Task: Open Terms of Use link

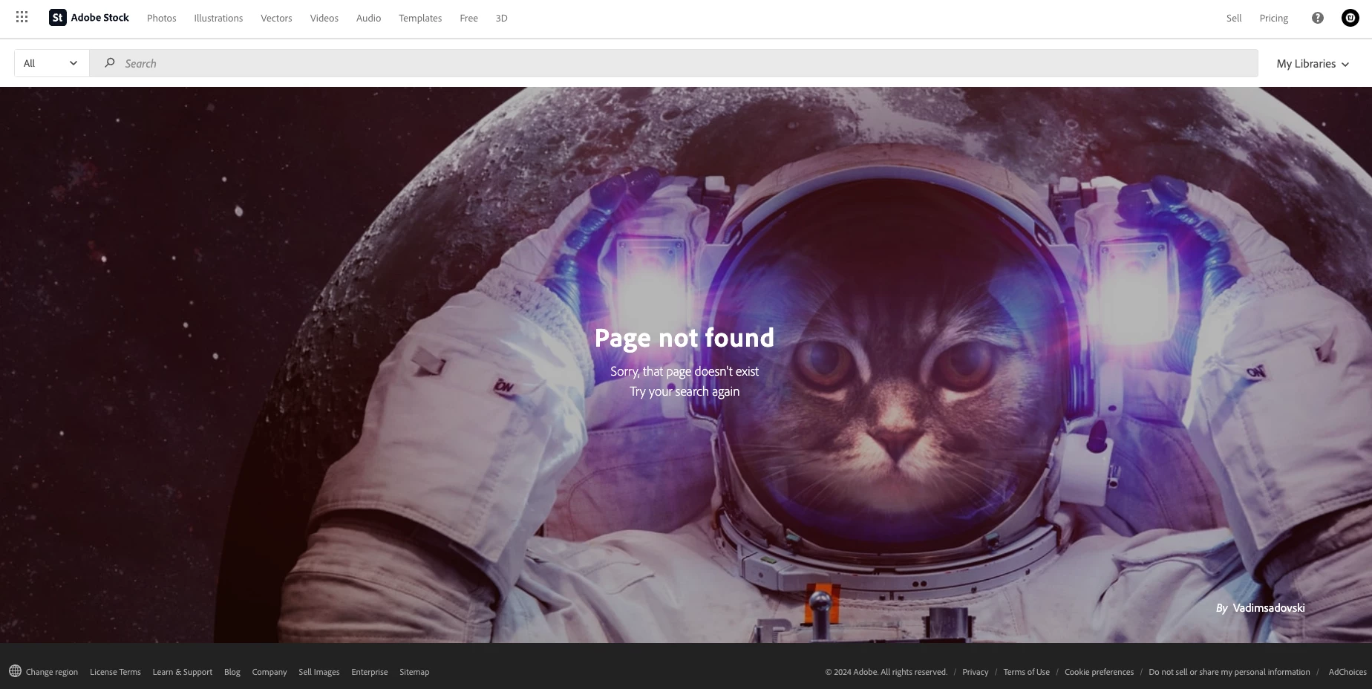Action: 1027,672
